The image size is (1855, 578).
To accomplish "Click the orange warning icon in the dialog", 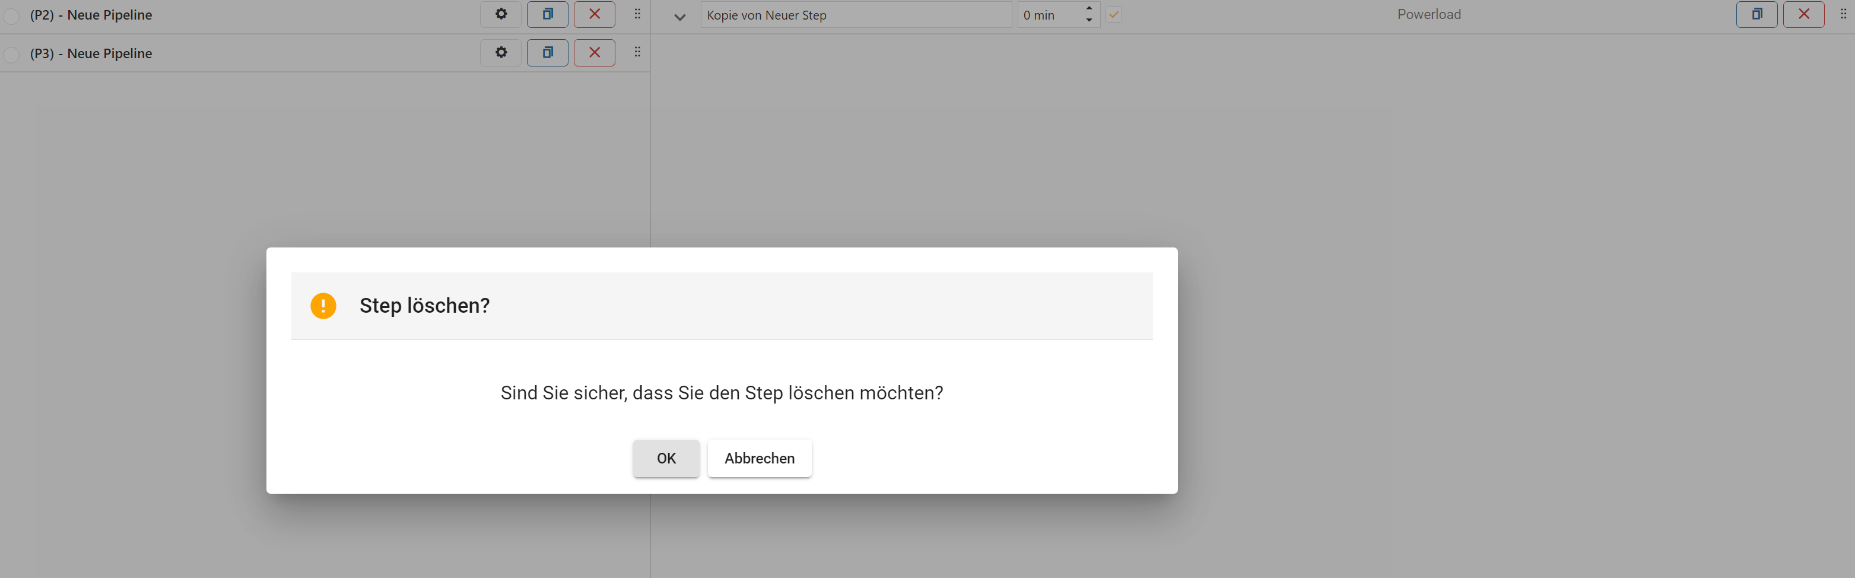I will [323, 305].
